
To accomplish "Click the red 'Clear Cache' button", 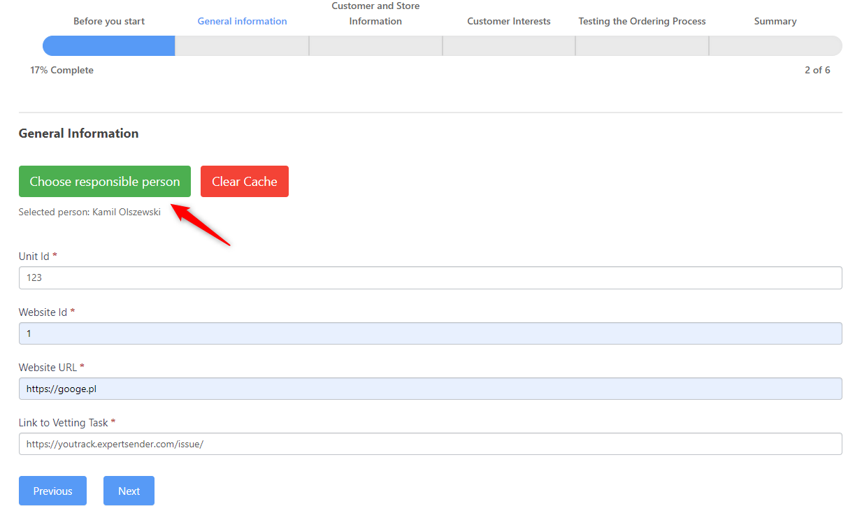I will (x=244, y=182).
